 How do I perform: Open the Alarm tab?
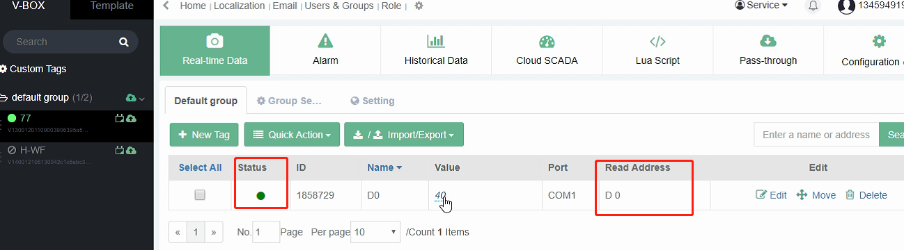pyautogui.click(x=325, y=50)
